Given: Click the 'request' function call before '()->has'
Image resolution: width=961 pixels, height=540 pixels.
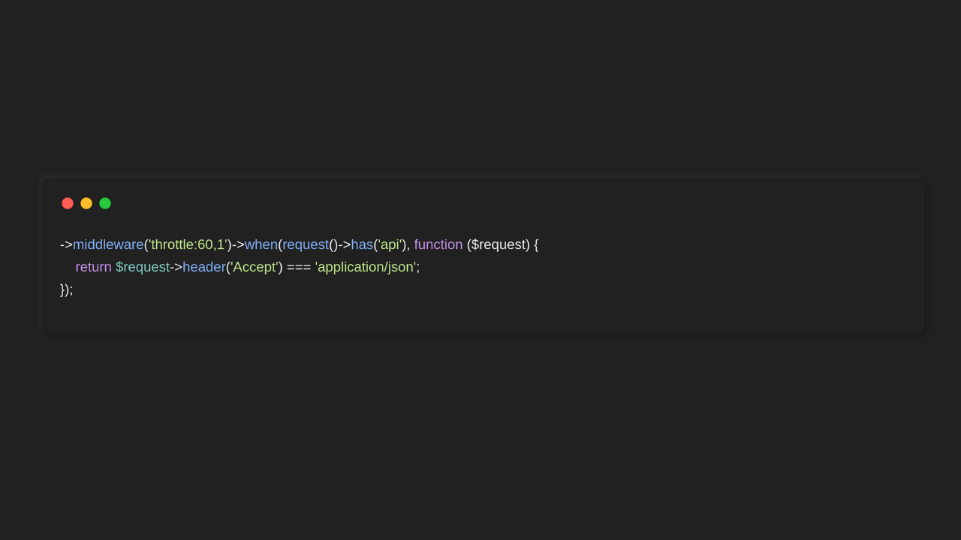Looking at the screenshot, I should point(306,244).
